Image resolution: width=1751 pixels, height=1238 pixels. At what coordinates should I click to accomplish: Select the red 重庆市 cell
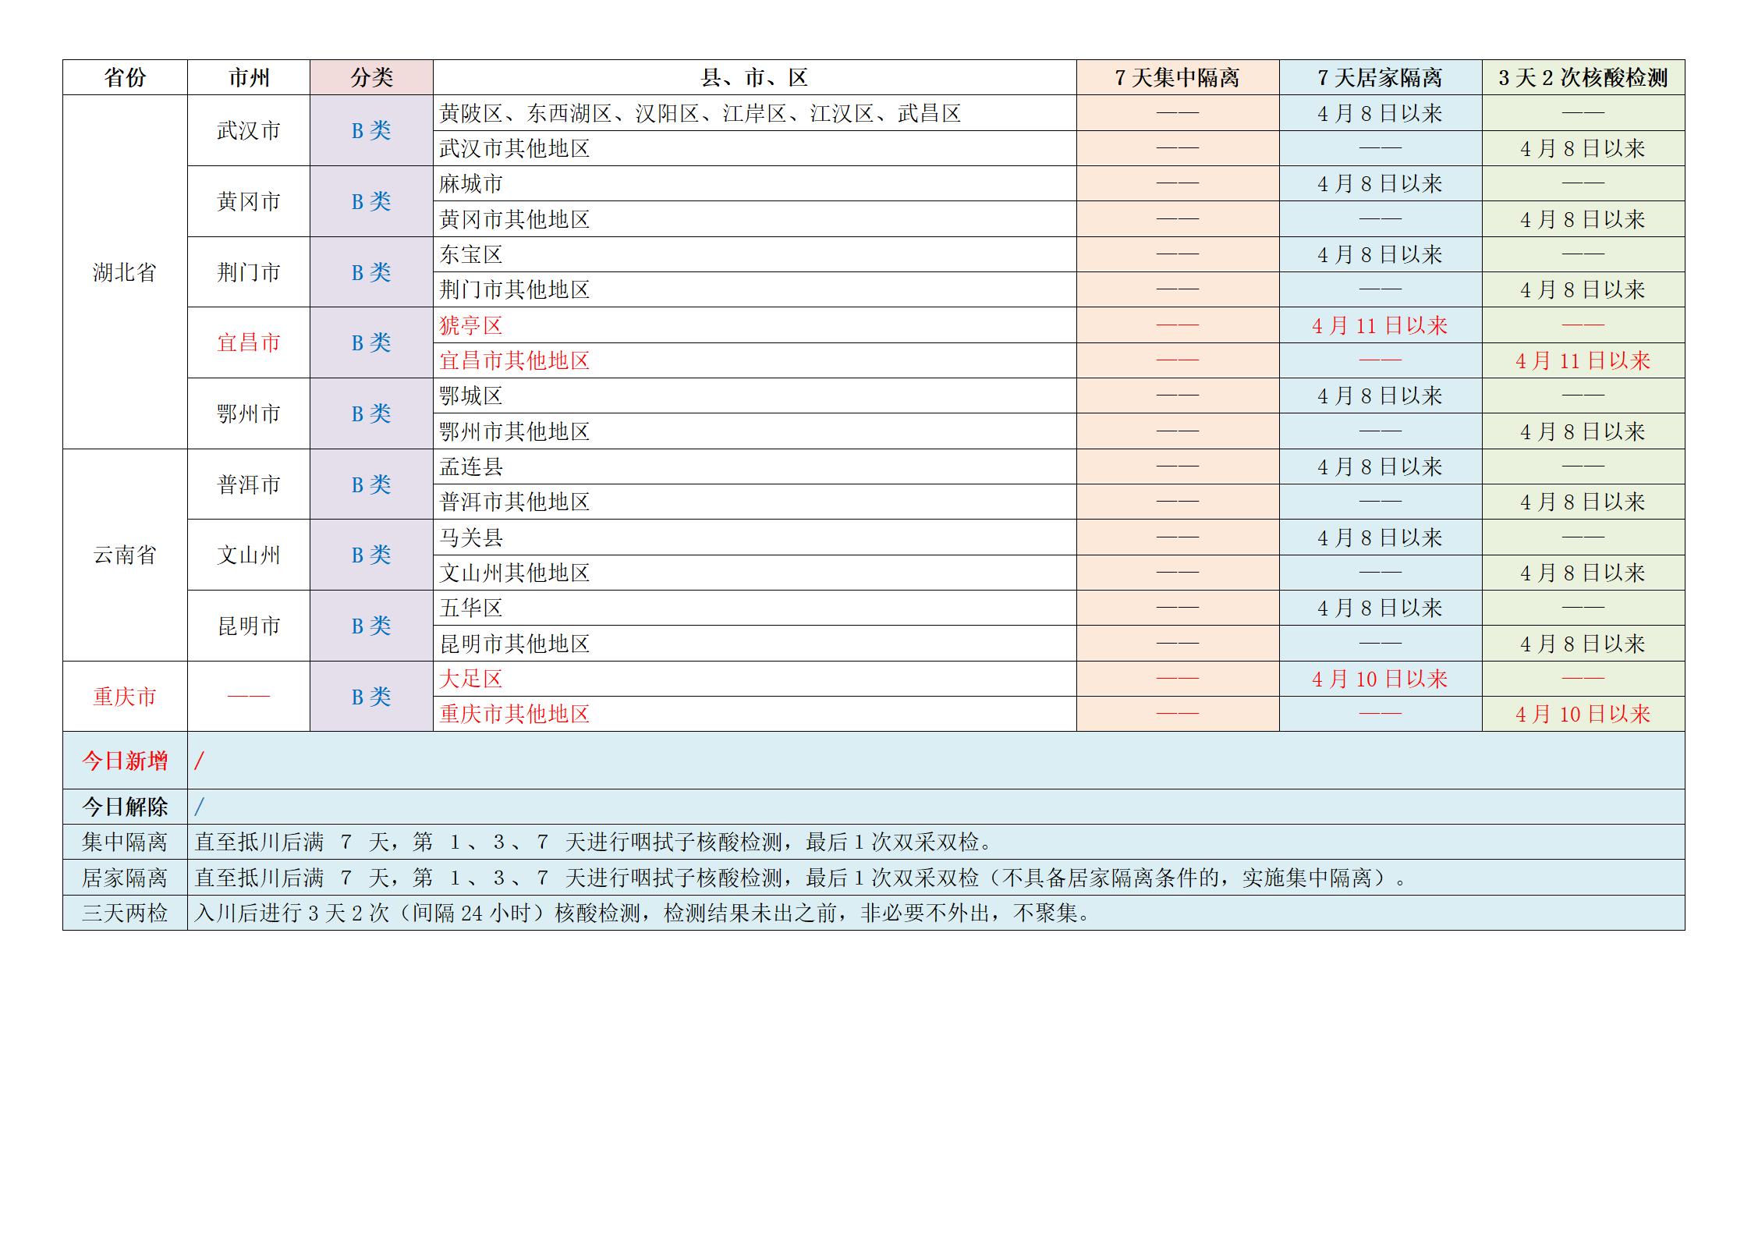coord(125,697)
